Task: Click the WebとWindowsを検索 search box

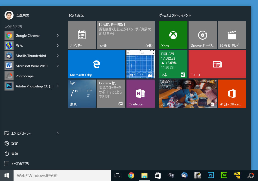Action: click(62, 175)
